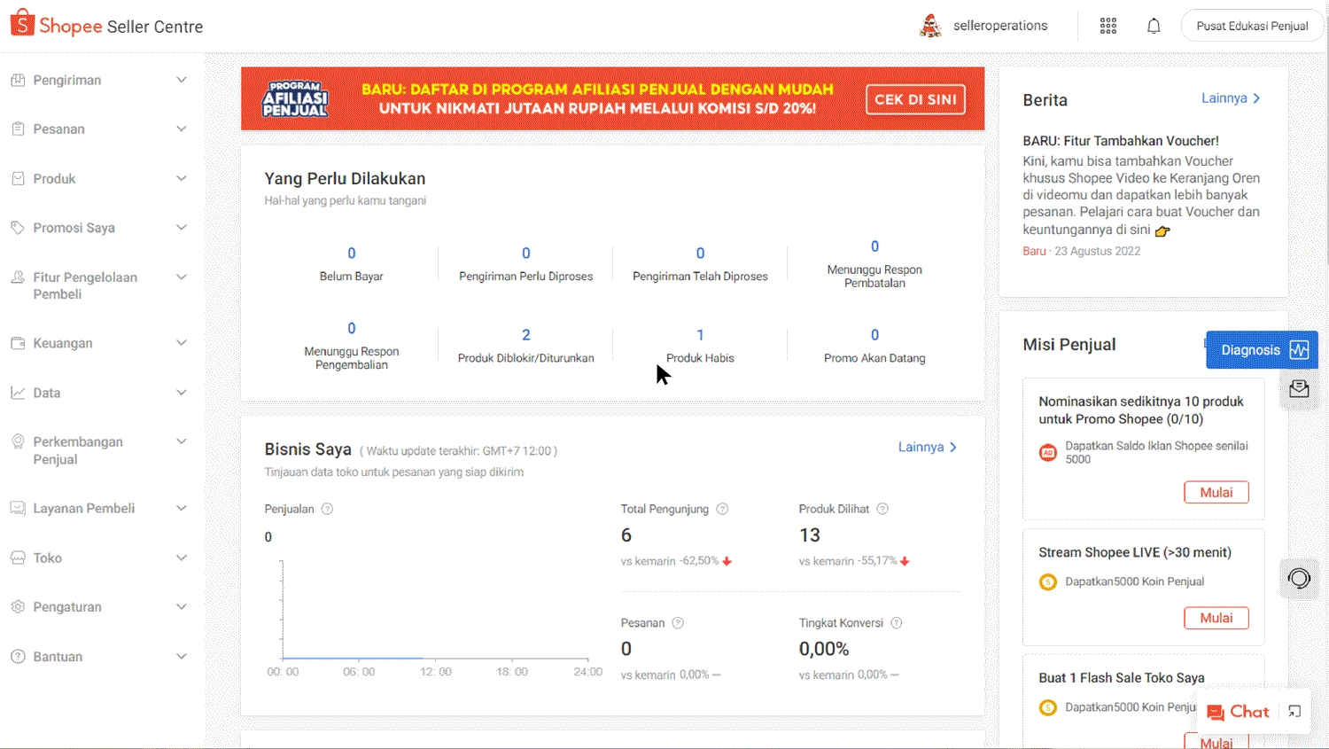
Task: Click the info icon beside Total Pengunjung
Action: [x=722, y=509]
